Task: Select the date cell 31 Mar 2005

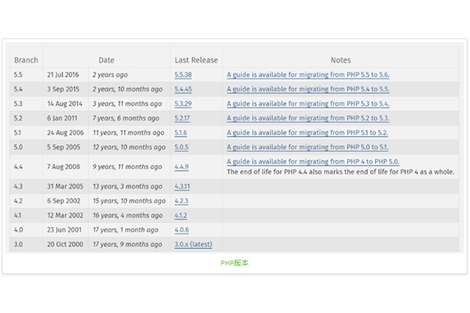Action: [x=65, y=186]
